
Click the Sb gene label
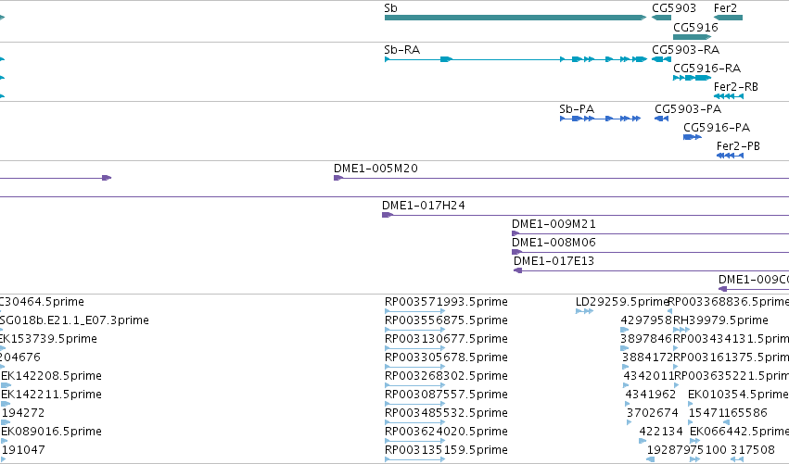click(x=390, y=8)
